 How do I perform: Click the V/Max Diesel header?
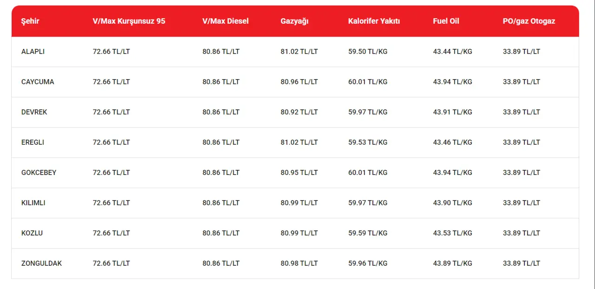pyautogui.click(x=225, y=21)
